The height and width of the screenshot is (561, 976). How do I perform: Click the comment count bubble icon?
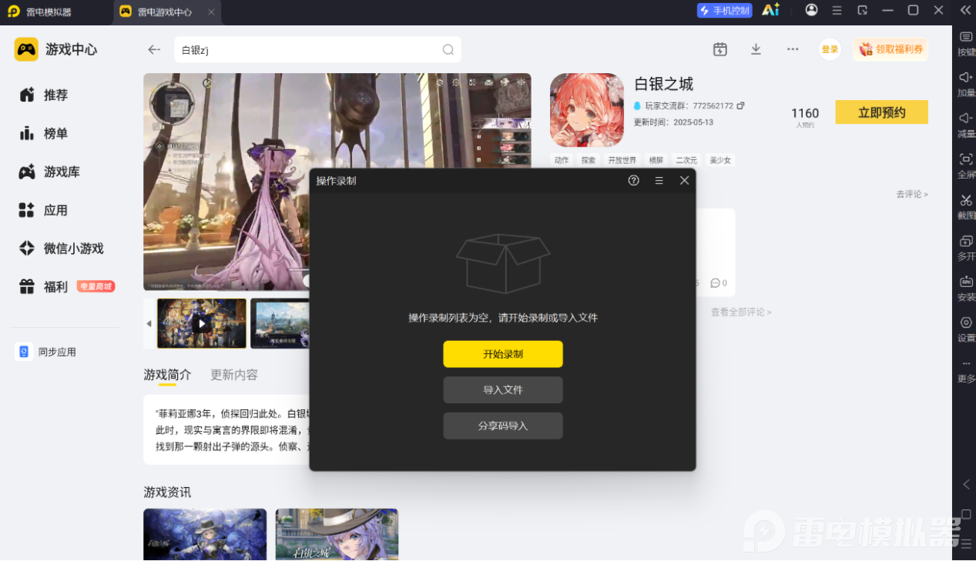(715, 283)
